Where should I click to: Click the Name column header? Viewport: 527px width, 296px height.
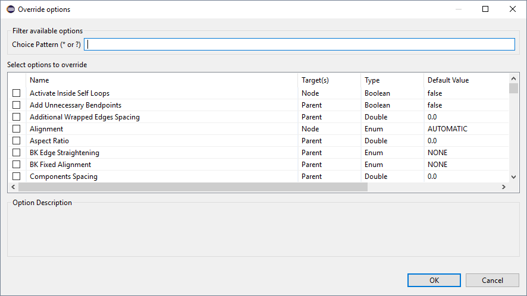[161, 80]
